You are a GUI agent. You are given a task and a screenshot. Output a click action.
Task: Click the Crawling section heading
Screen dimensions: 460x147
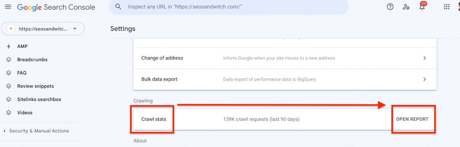tap(143, 101)
